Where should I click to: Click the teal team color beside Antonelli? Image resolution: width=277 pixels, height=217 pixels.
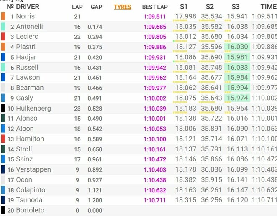pos(3,27)
